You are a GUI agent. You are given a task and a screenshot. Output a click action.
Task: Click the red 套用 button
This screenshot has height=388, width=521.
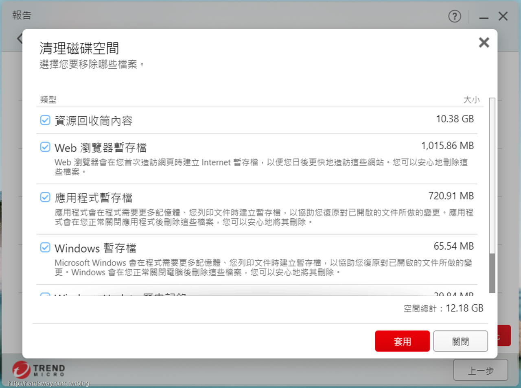click(x=402, y=341)
